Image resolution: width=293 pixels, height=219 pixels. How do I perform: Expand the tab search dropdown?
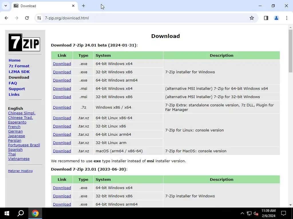pyautogui.click(x=6, y=6)
